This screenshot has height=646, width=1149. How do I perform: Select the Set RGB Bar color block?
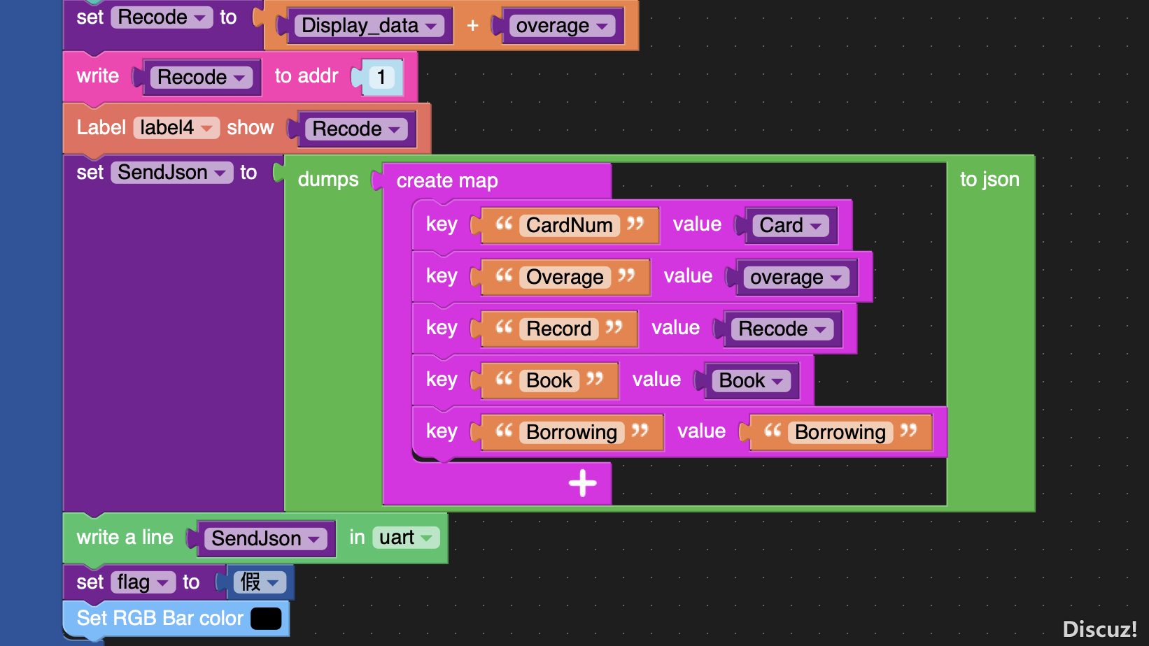[x=160, y=618]
